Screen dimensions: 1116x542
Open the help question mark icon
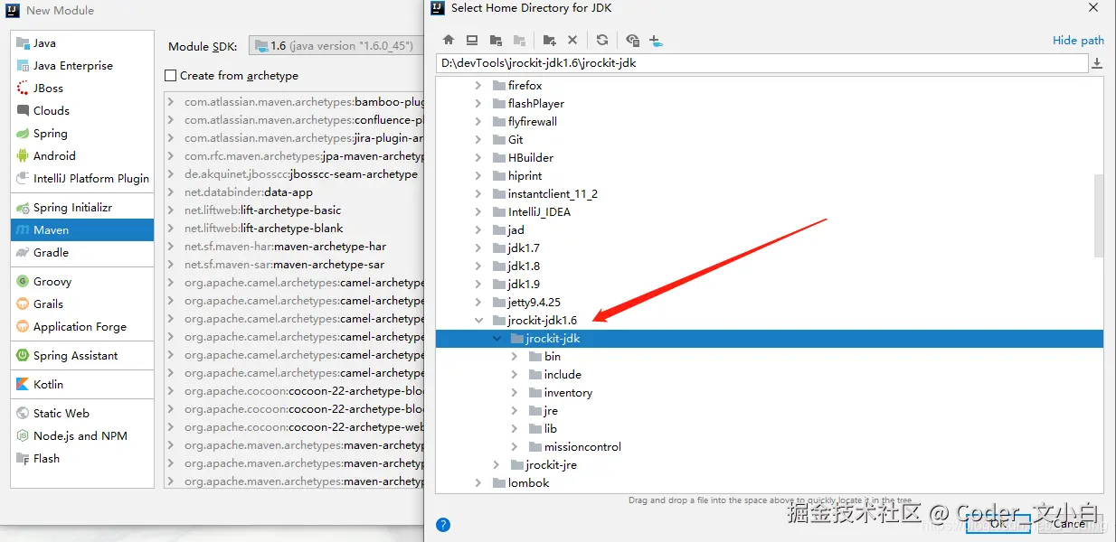[x=443, y=524]
